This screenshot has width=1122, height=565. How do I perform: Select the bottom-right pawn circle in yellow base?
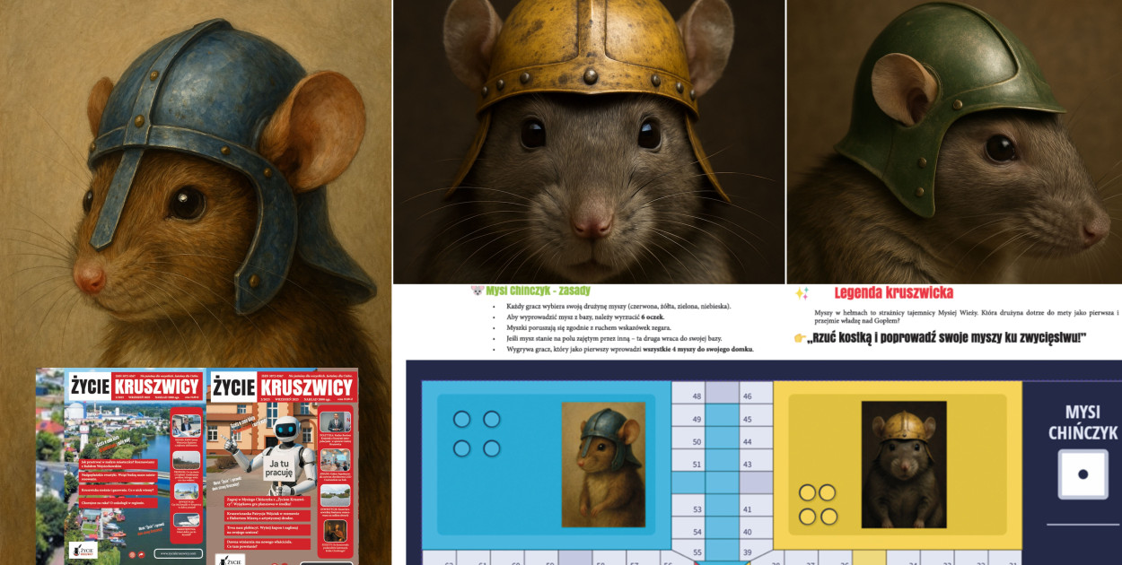click(828, 516)
